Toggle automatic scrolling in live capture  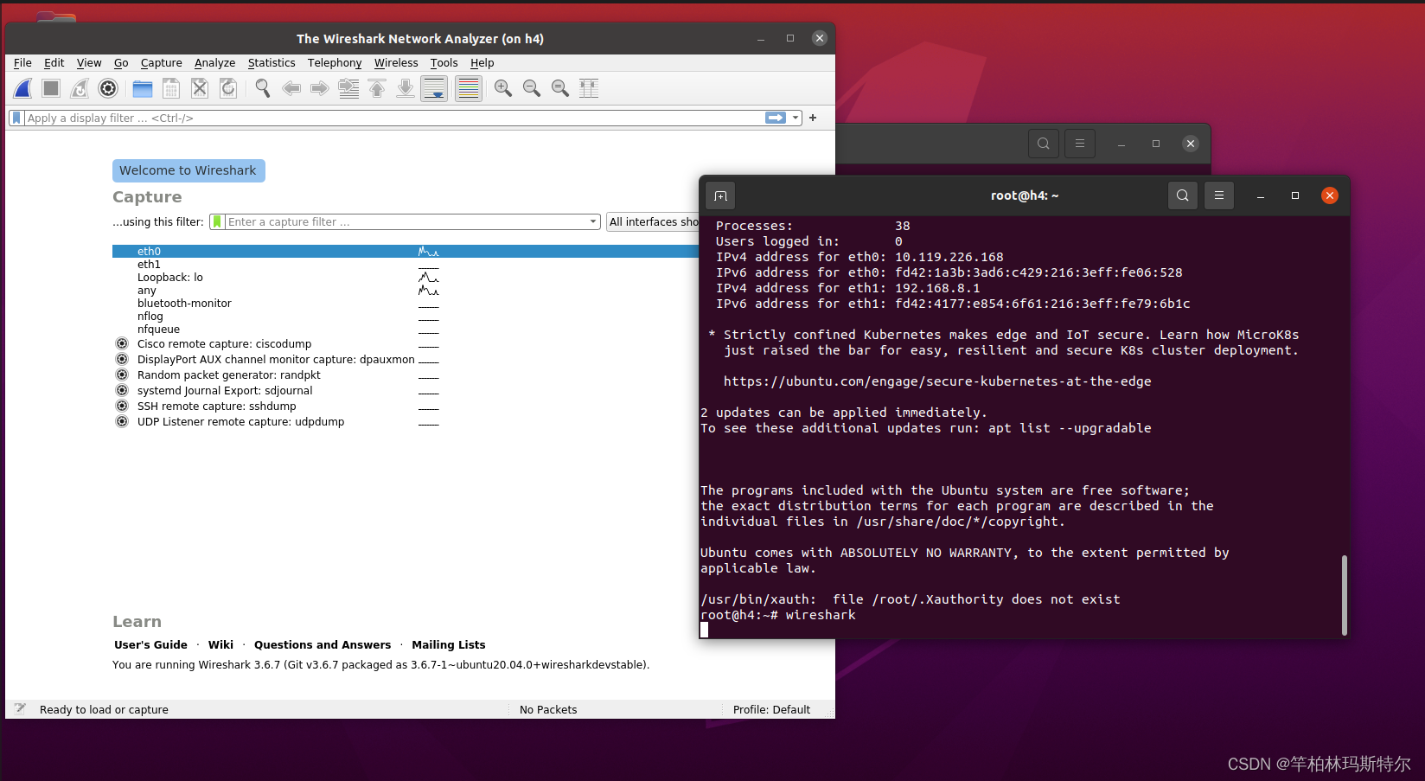pos(434,88)
